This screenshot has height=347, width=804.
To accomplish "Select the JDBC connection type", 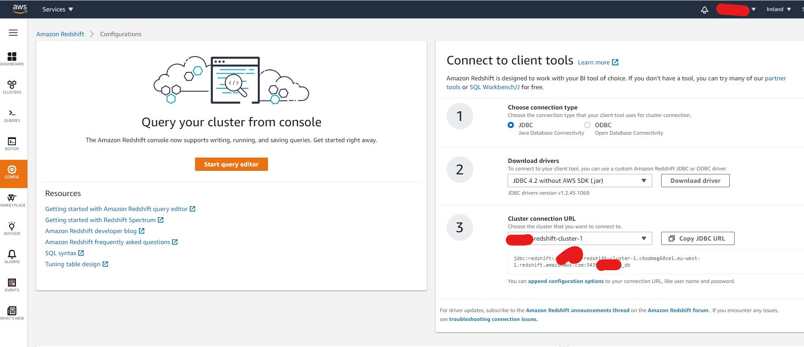I will pos(511,125).
